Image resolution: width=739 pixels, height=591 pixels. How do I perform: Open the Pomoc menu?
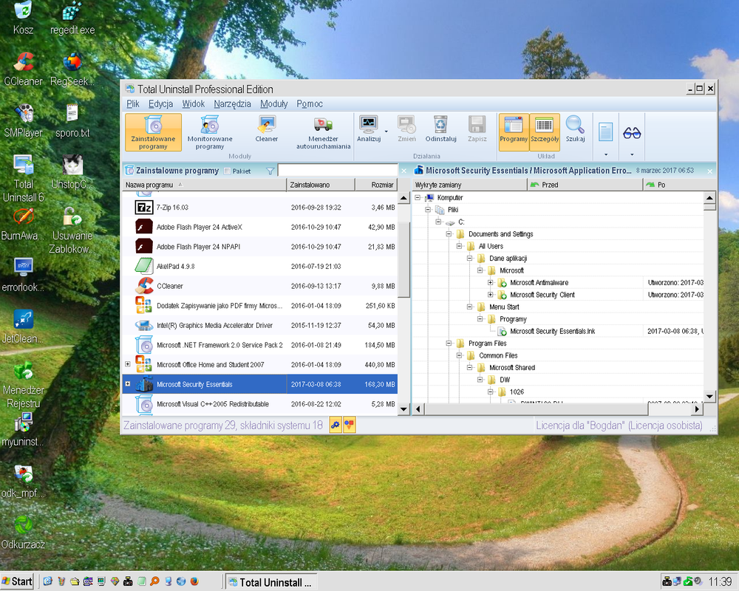[310, 103]
